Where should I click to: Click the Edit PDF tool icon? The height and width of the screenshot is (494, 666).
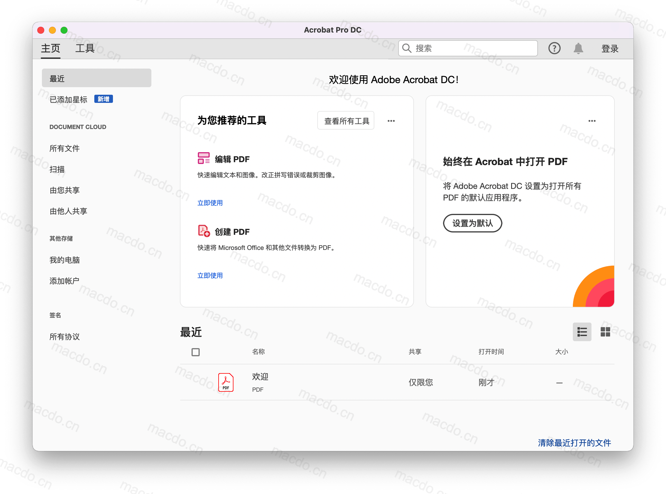click(x=204, y=158)
